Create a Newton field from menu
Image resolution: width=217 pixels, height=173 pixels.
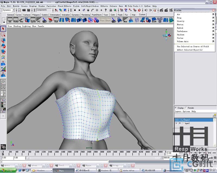coord(180,24)
